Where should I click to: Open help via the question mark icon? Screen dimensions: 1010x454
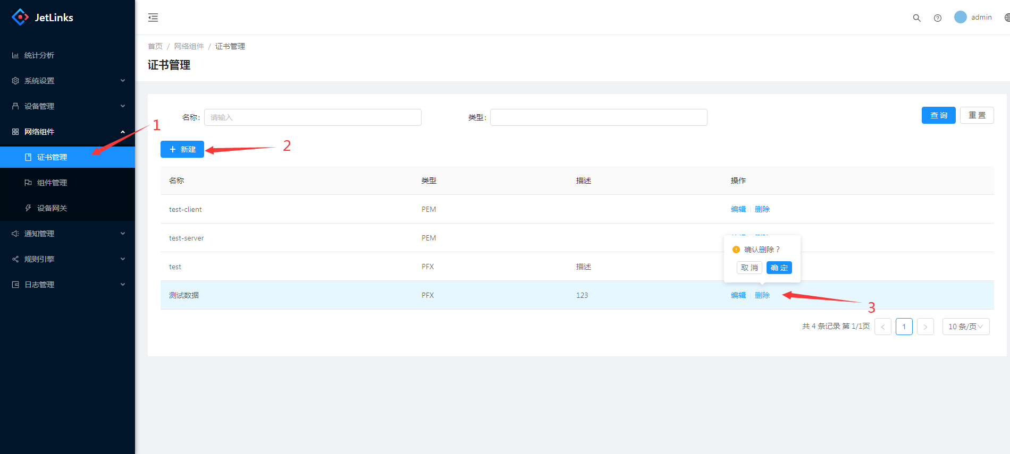(938, 18)
